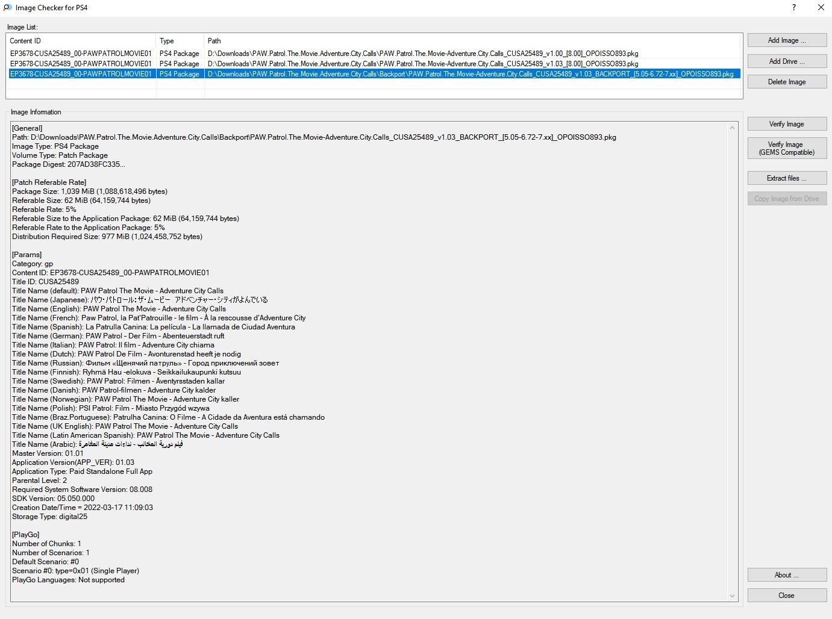The height and width of the screenshot is (619, 832).
Task: Click the Title Name (German) line
Action: (x=118, y=336)
